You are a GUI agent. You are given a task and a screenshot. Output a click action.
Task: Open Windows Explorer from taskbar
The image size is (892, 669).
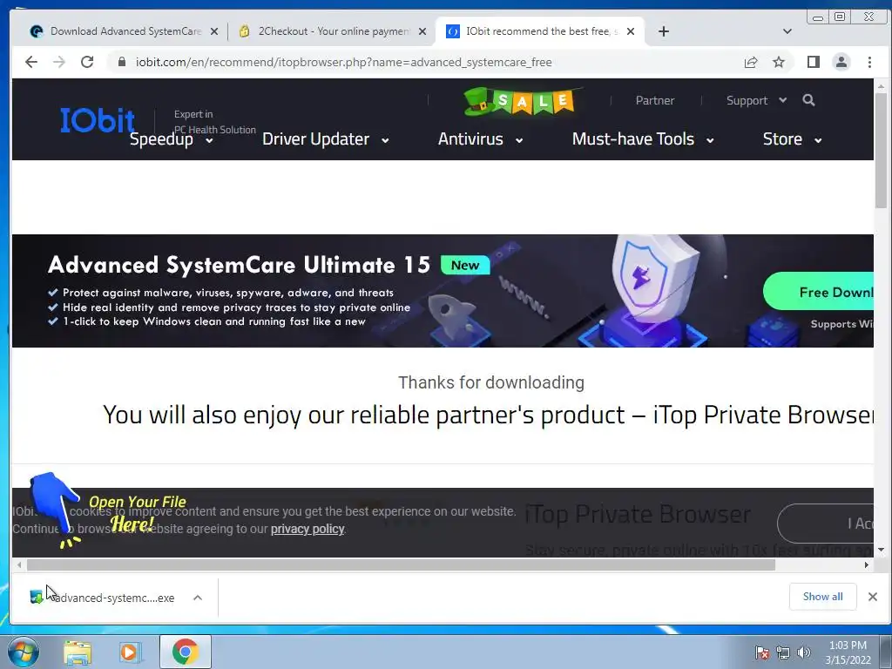(78, 652)
